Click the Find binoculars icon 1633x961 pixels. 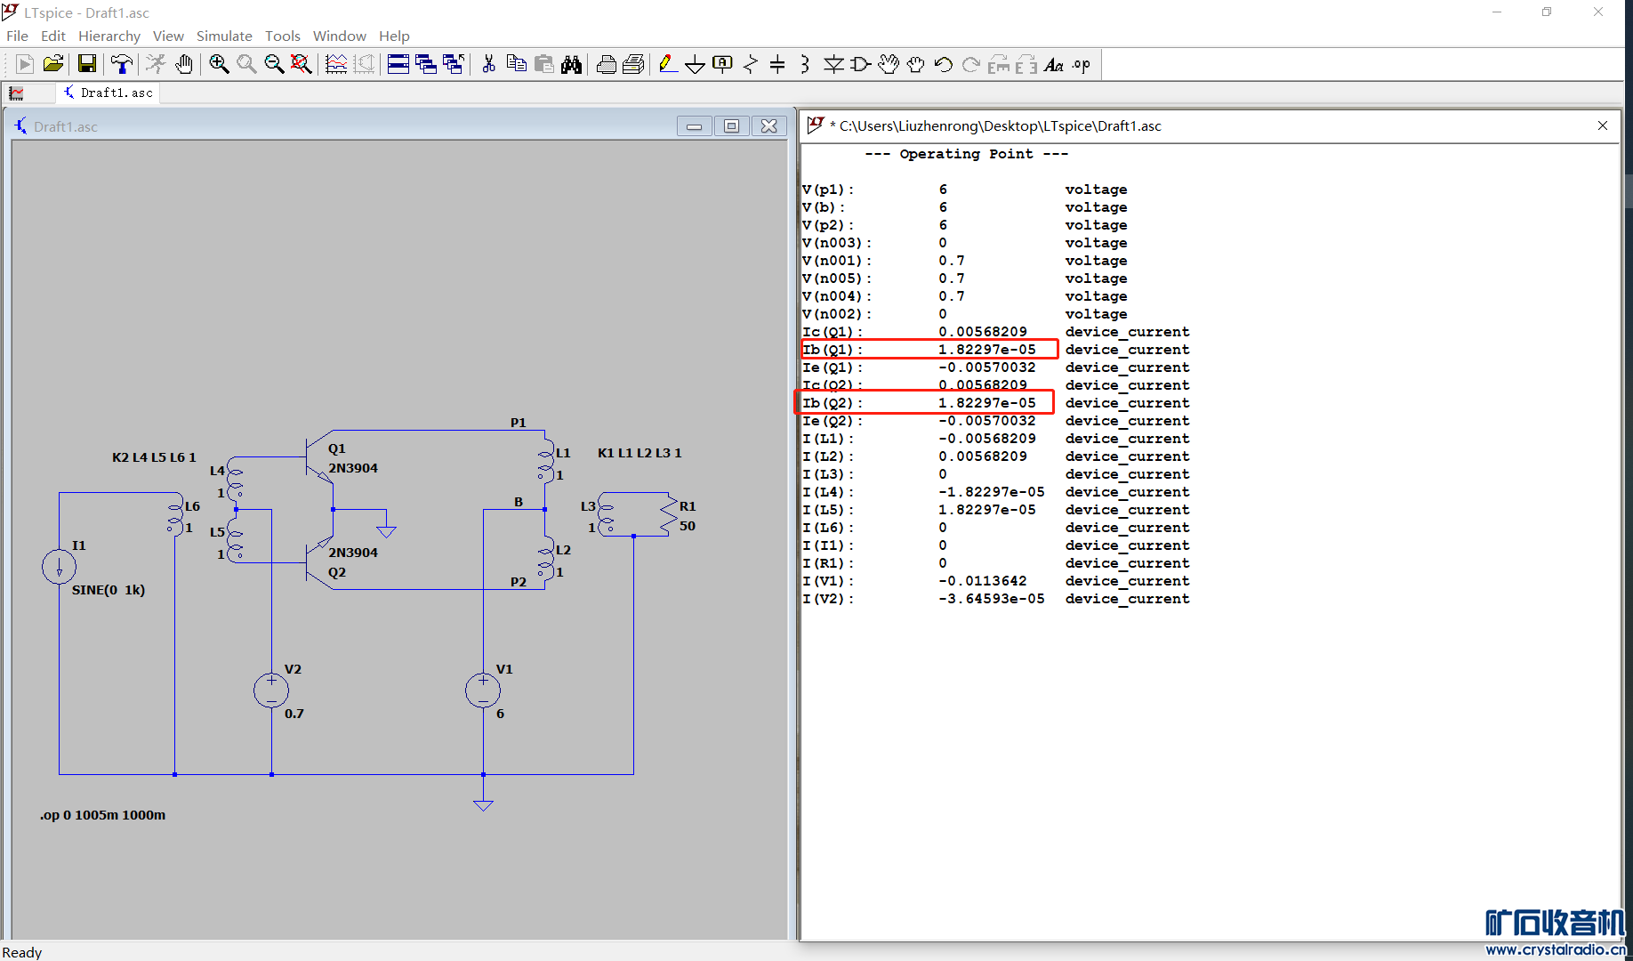pyautogui.click(x=571, y=64)
